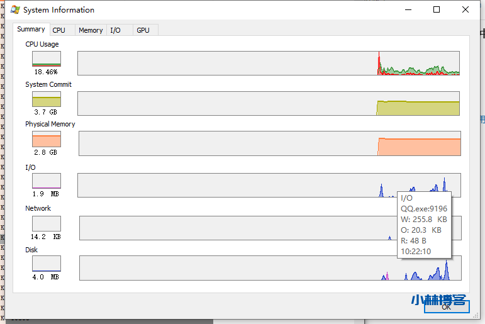Minimize the System Information window

pyautogui.click(x=408, y=9)
